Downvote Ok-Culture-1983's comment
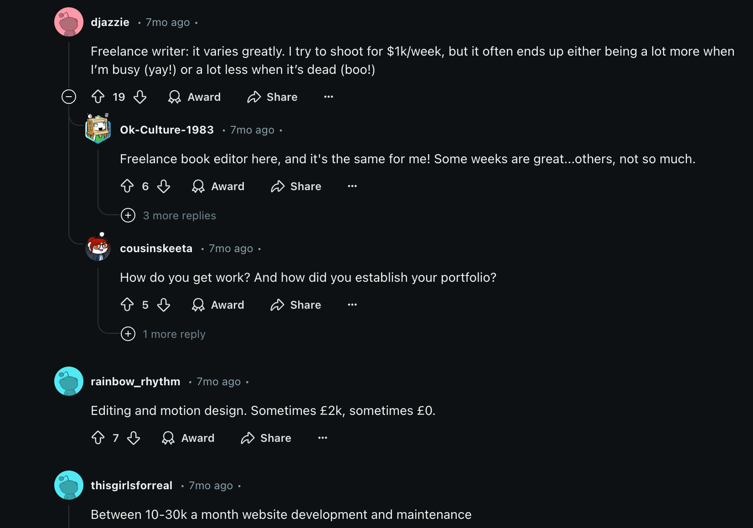Screen dimensions: 753x528 tap(164, 186)
